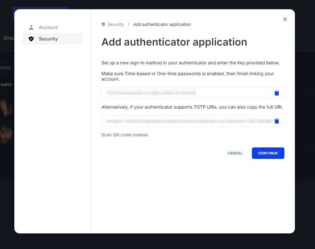Viewport: 315px width, 249px height.
Task: Click inside the TOTP URI field
Action: tap(187, 121)
